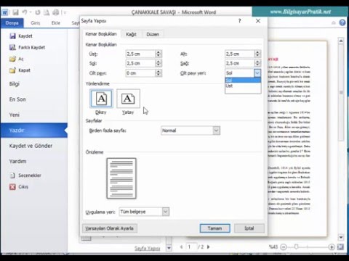The height and width of the screenshot is (261, 349).
Task: Click the zoom slider handle
Action: pos(296,246)
